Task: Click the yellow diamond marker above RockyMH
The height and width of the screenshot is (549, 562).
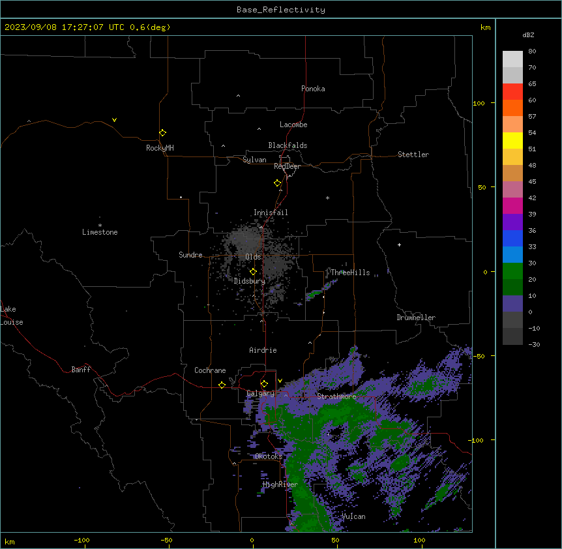Action: 163,133
